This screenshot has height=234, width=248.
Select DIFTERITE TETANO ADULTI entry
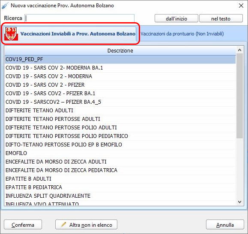coord(120,111)
